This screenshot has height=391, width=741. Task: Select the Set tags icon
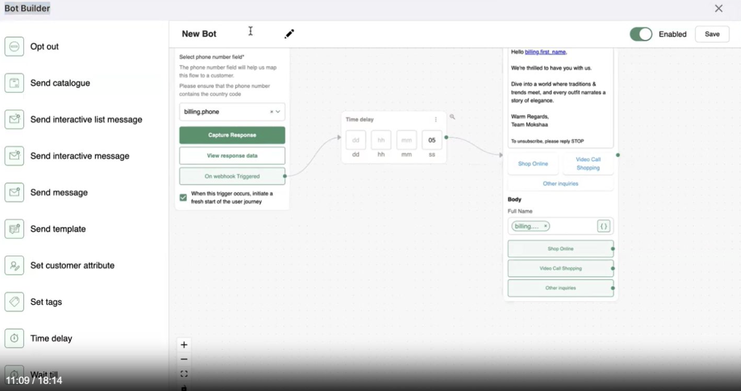[x=14, y=302]
